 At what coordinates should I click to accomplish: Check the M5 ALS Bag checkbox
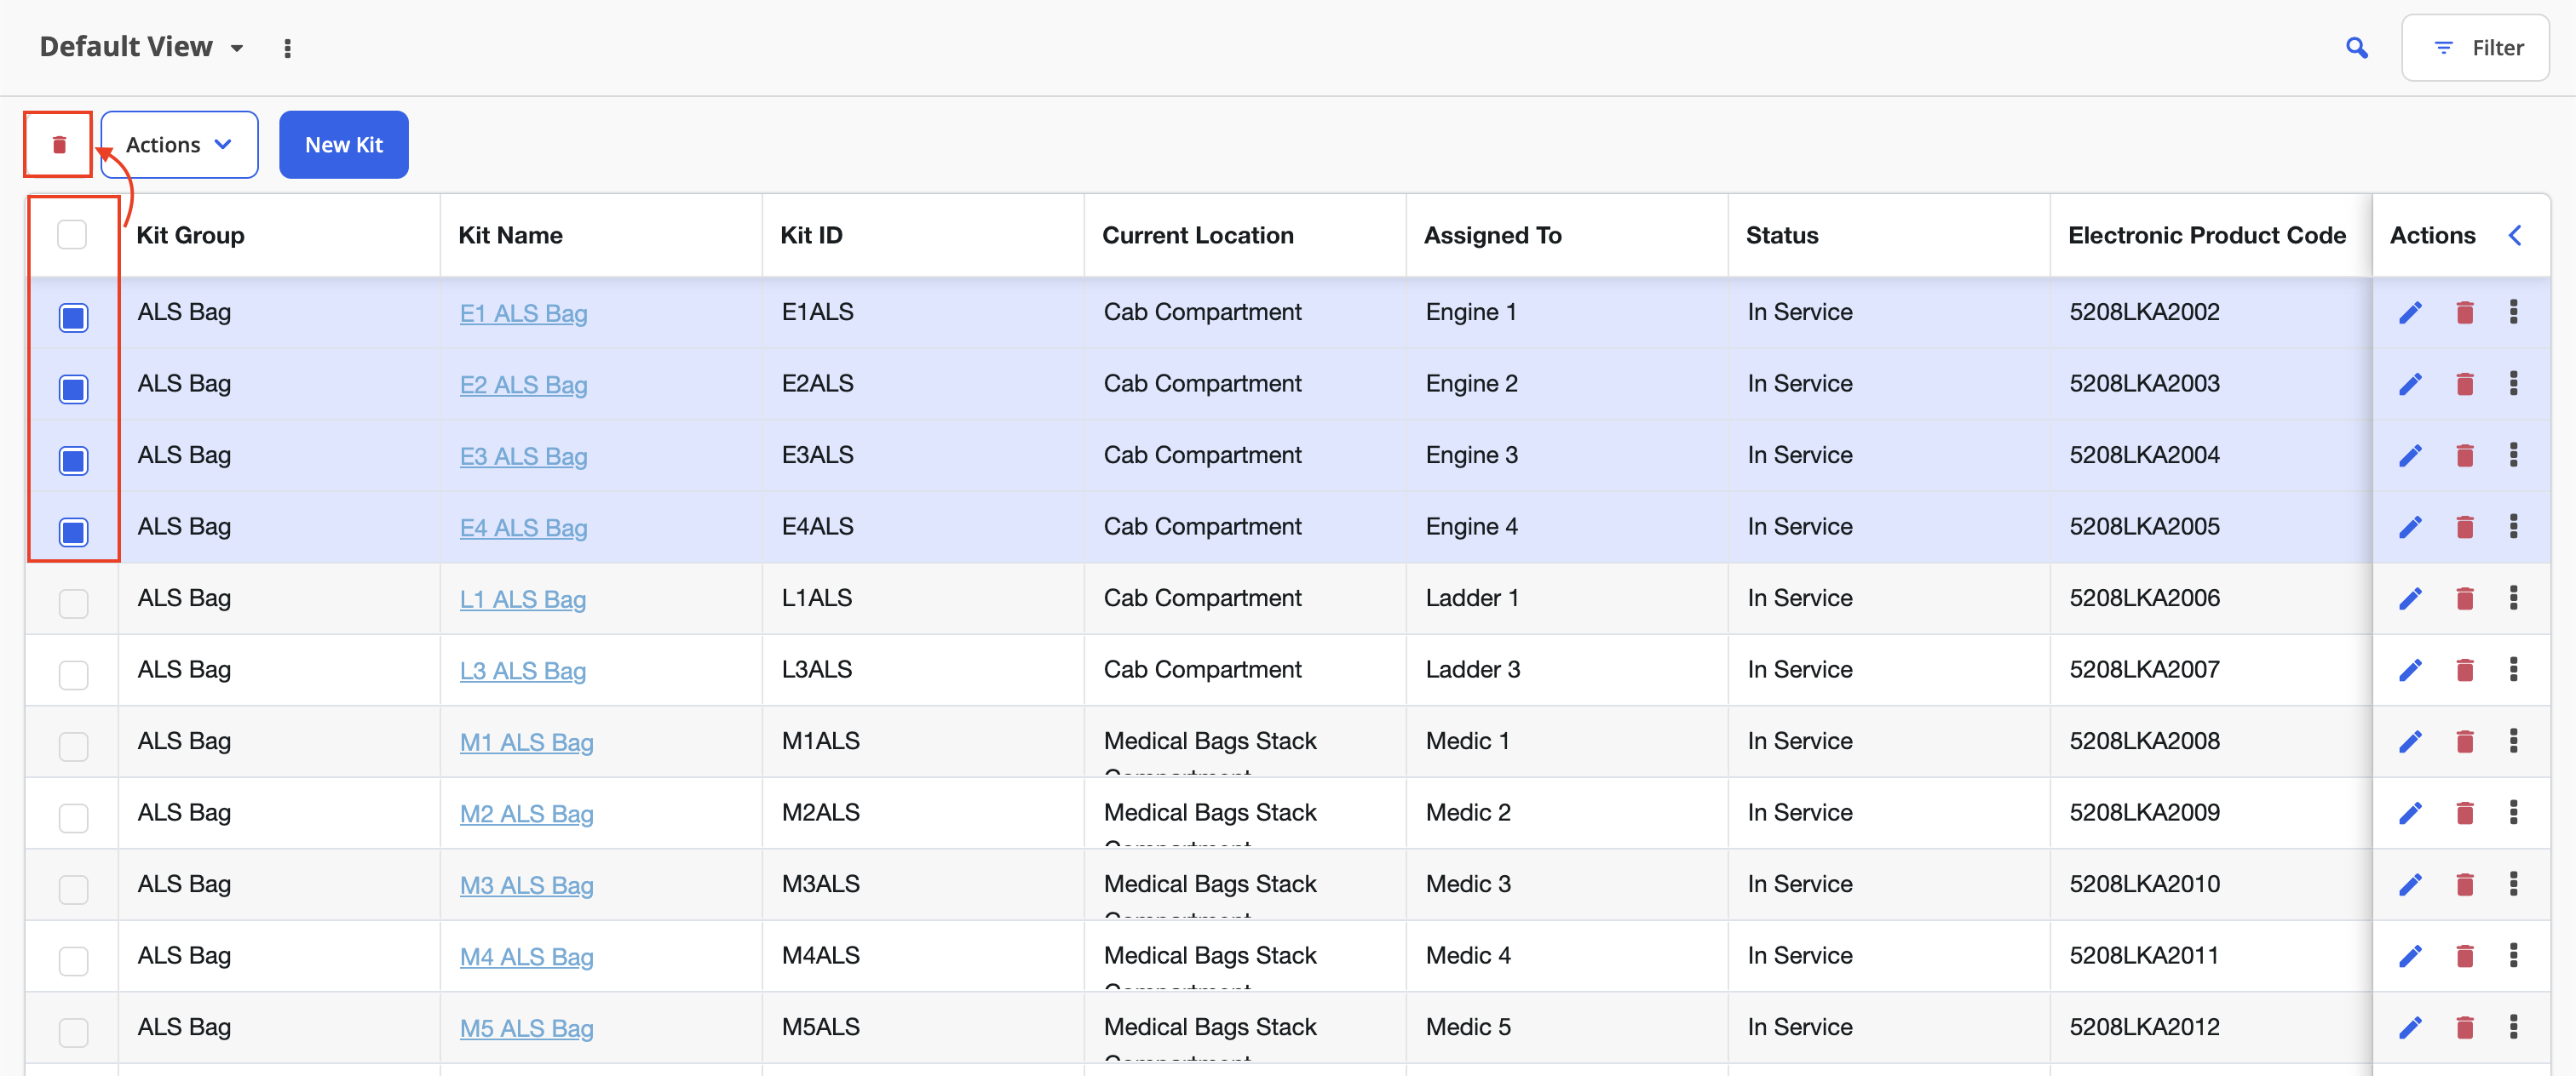[x=73, y=1032]
